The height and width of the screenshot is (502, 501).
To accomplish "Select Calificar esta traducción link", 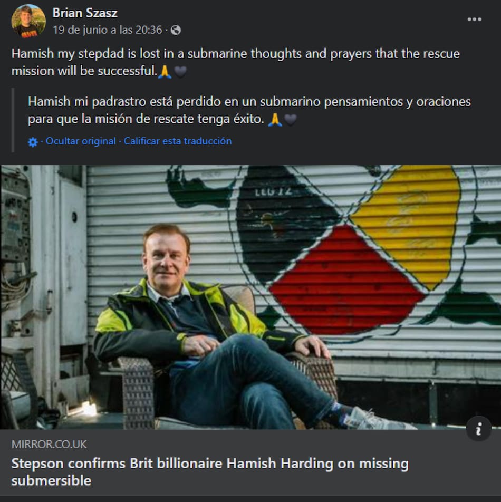I will pos(178,141).
